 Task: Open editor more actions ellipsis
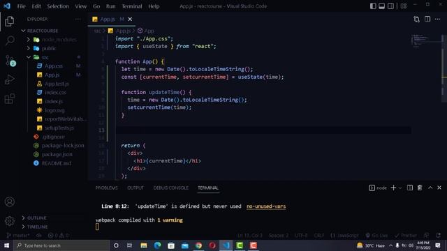438,19
